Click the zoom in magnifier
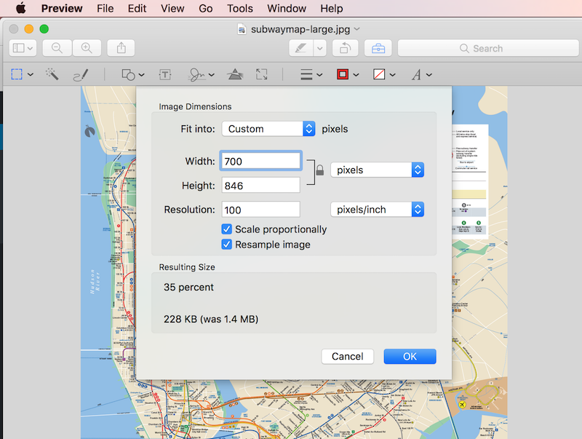The width and height of the screenshot is (582, 439). coord(86,48)
